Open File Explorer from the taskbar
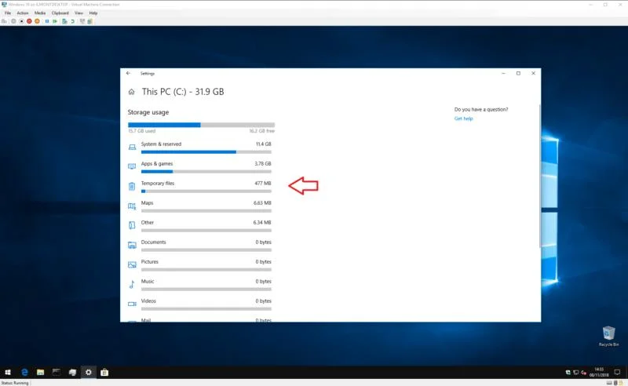The height and width of the screenshot is (386, 628). pyautogui.click(x=41, y=373)
